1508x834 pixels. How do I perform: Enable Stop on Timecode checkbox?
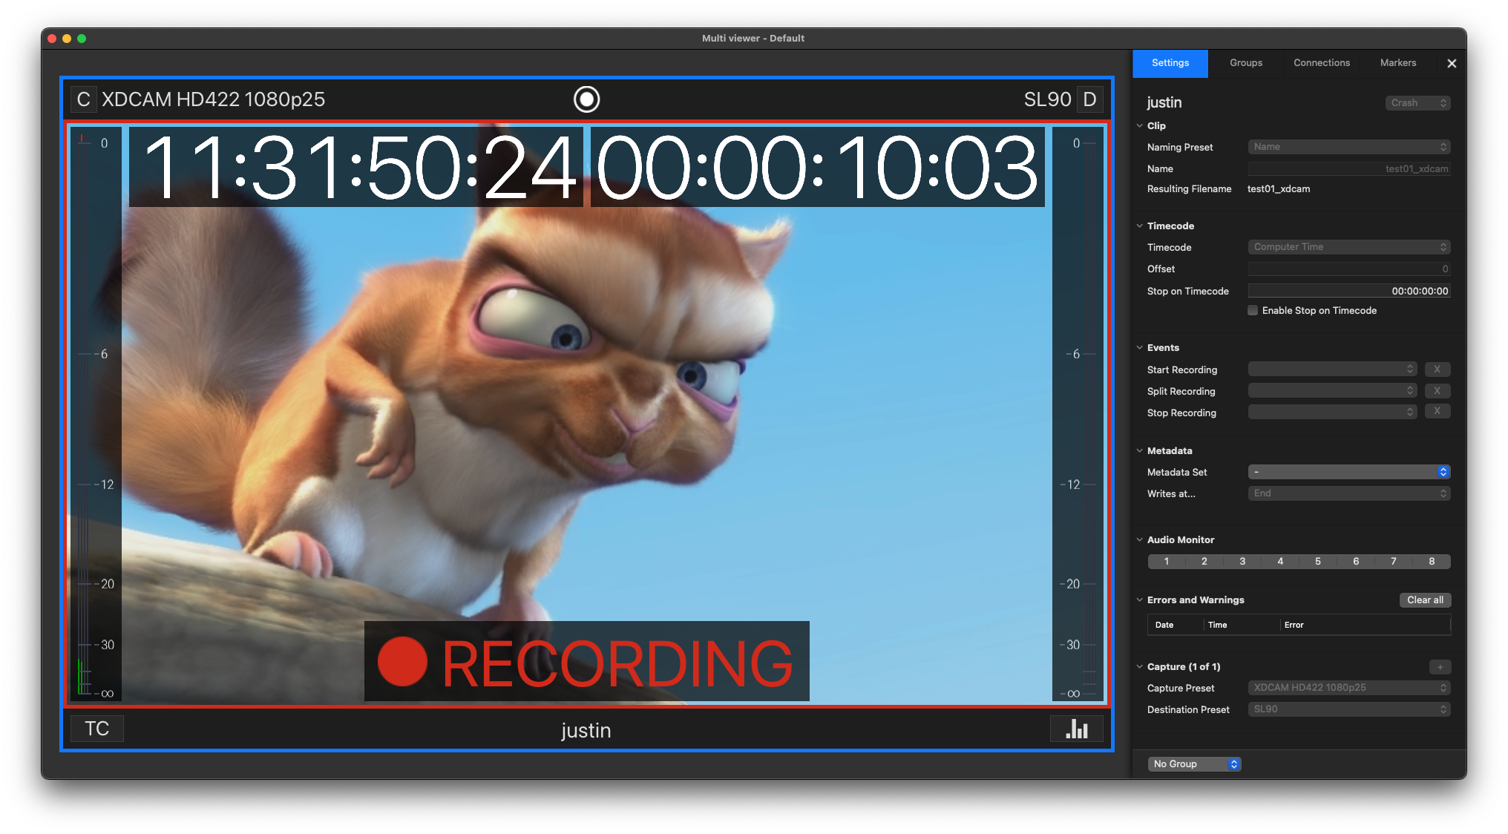pos(1253,311)
